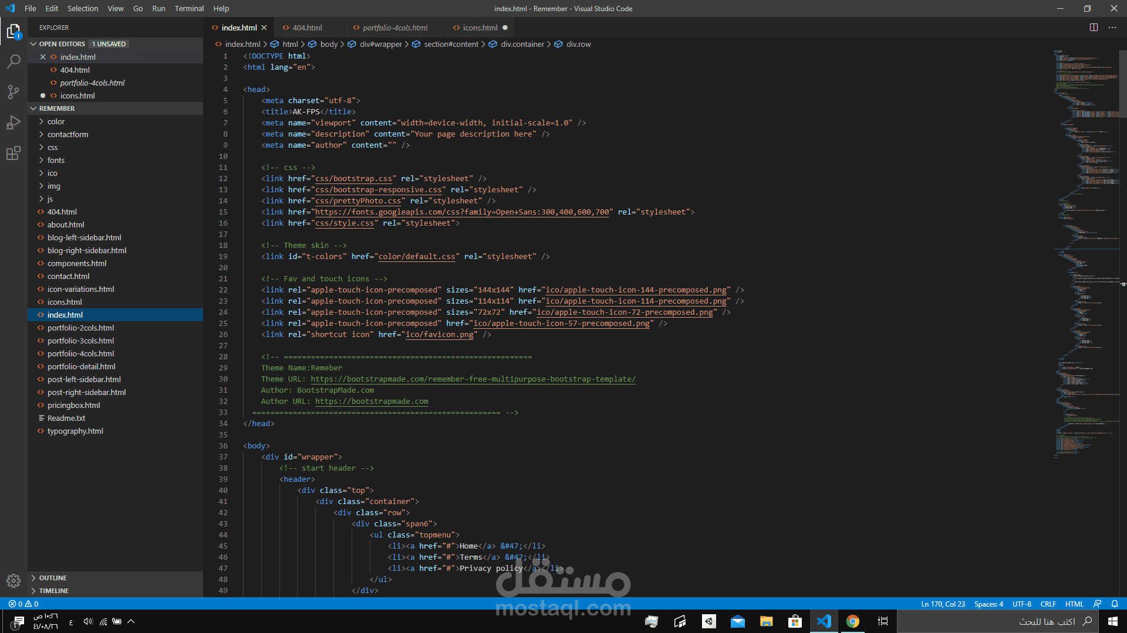Open the editor More Actions menu
Viewport: 1127px width, 633px height.
[x=1112, y=28]
